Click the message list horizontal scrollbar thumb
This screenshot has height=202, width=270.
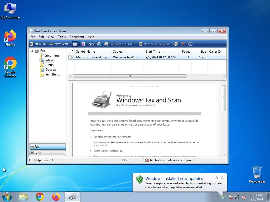pos(130,77)
